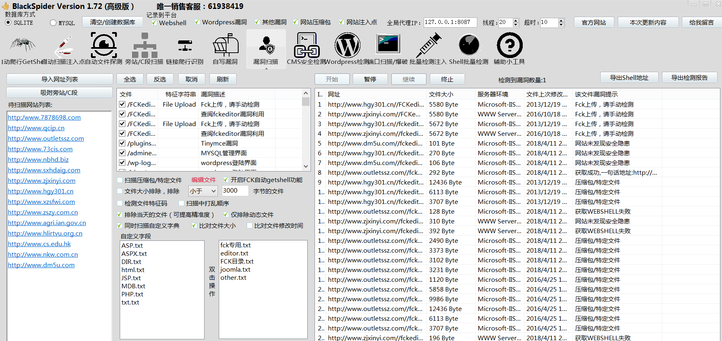Click the 吸附旁站/C段 button
This screenshot has height=341, width=722.
click(60, 92)
